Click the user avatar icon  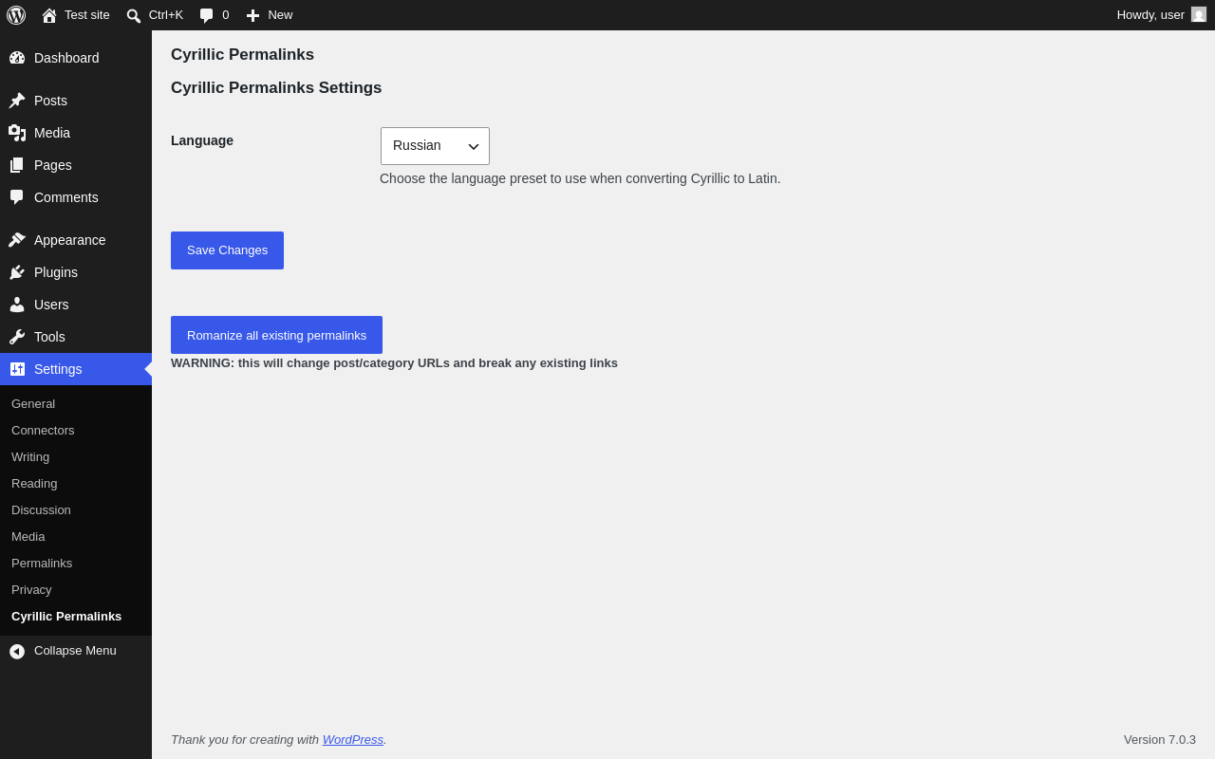click(1199, 14)
